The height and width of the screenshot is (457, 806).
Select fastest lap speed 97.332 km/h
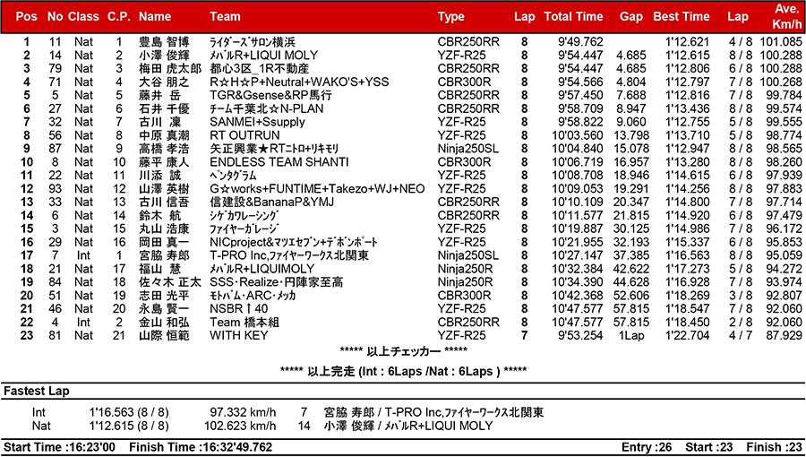coord(243,412)
